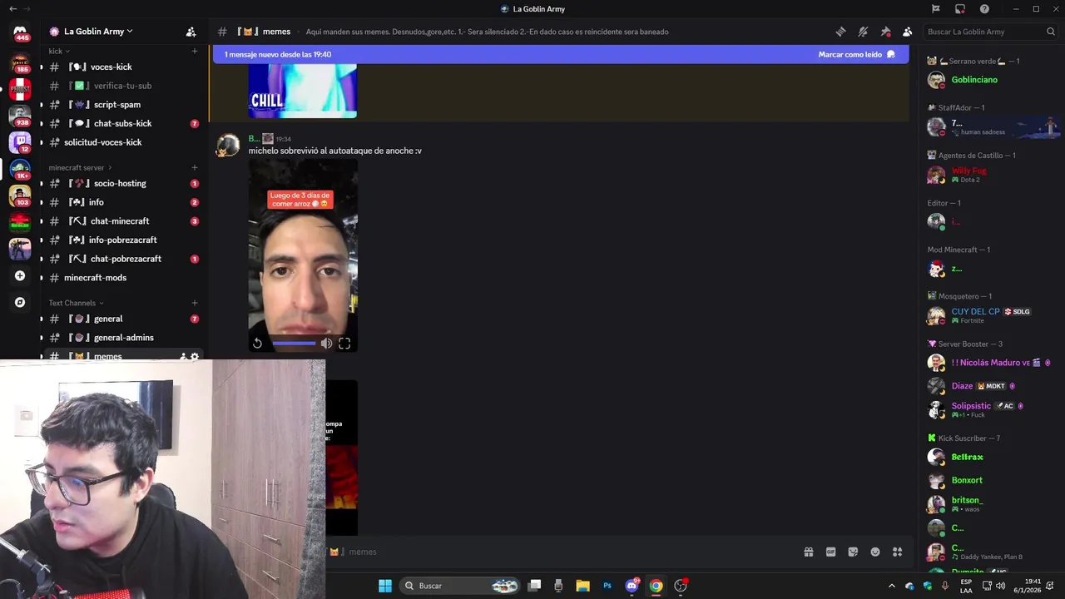Screen dimensions: 1065x599
Task: Open pinned messages icon
Action: [885, 32]
